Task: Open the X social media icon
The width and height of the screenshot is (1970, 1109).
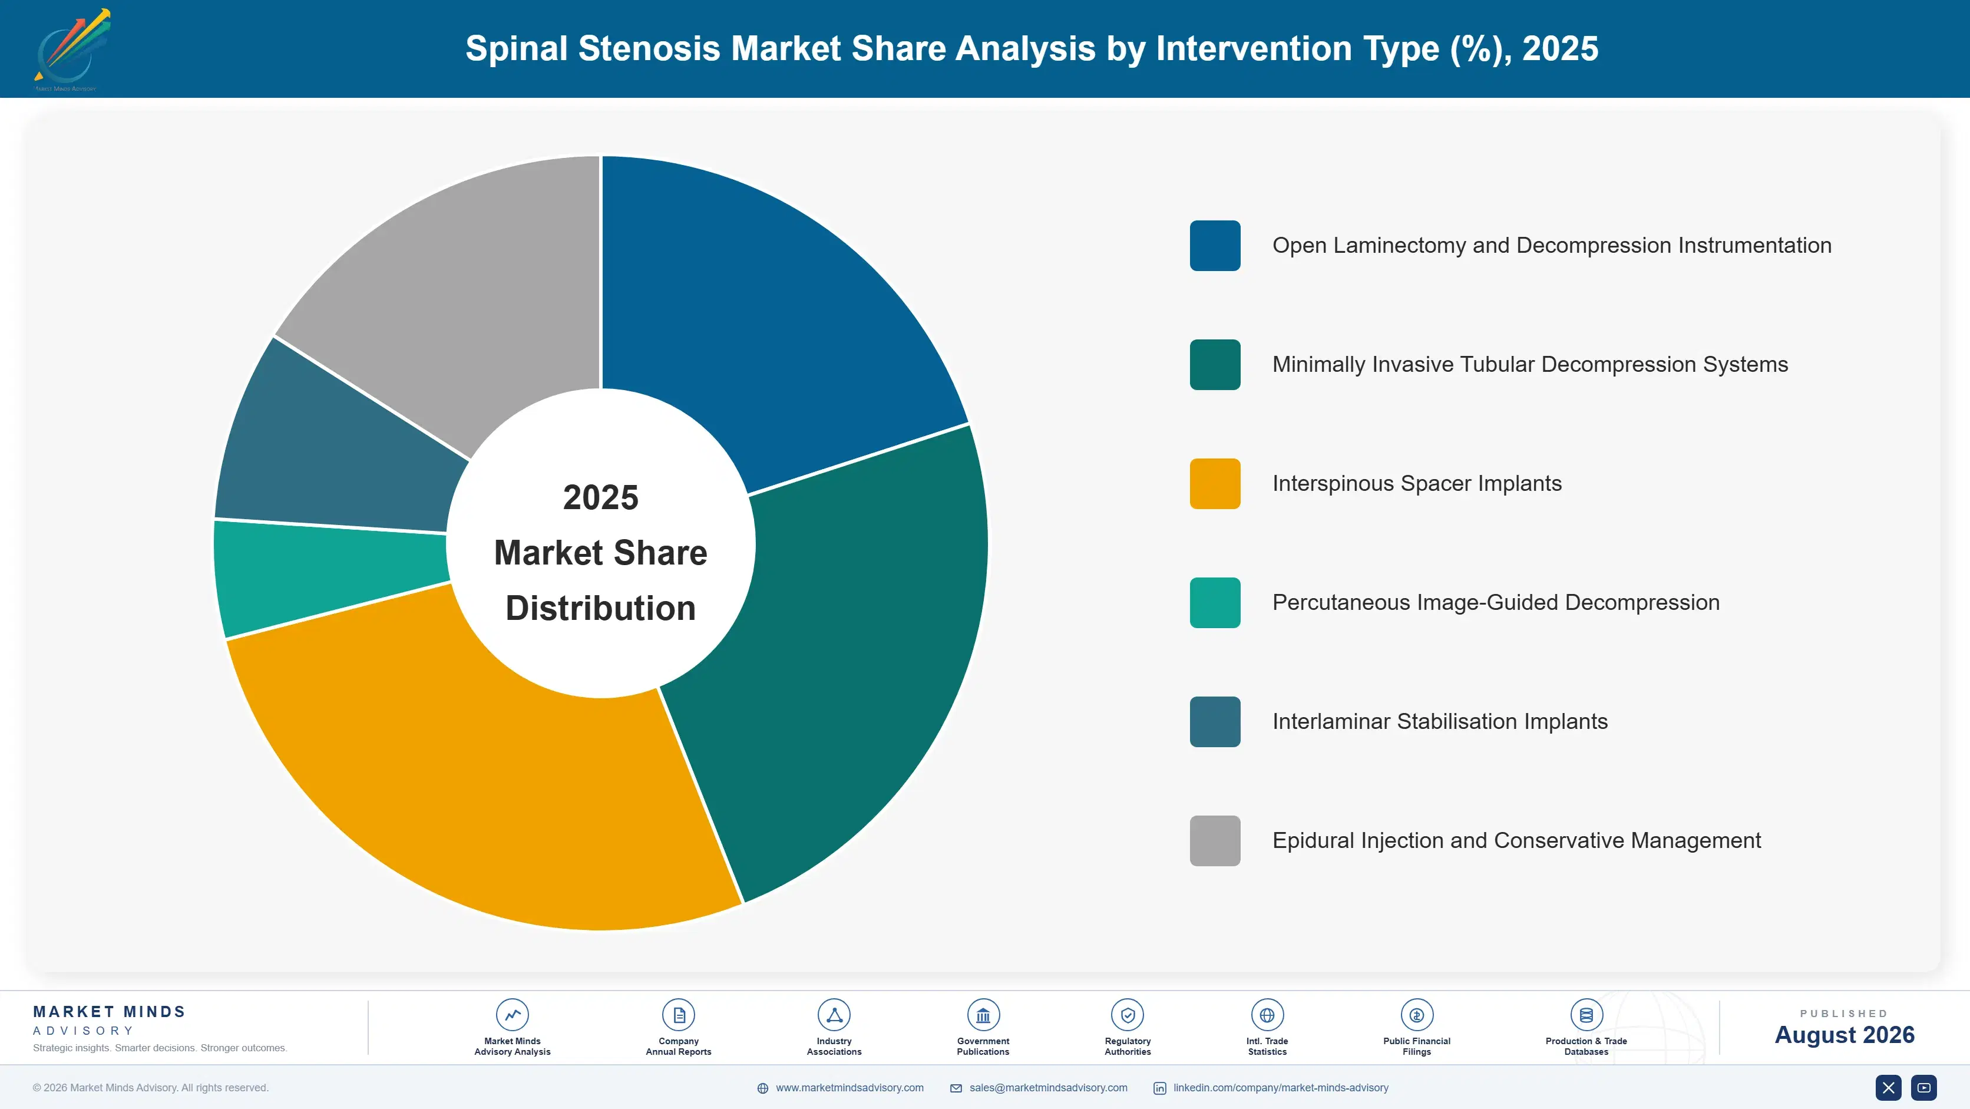Action: pyautogui.click(x=1888, y=1088)
